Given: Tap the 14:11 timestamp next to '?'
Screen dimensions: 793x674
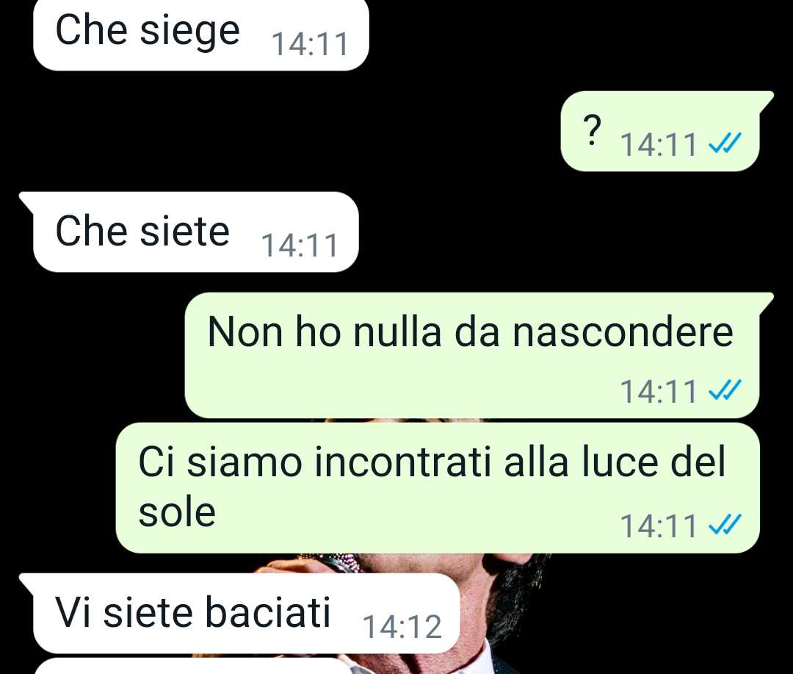Looking at the screenshot, I should (x=659, y=144).
